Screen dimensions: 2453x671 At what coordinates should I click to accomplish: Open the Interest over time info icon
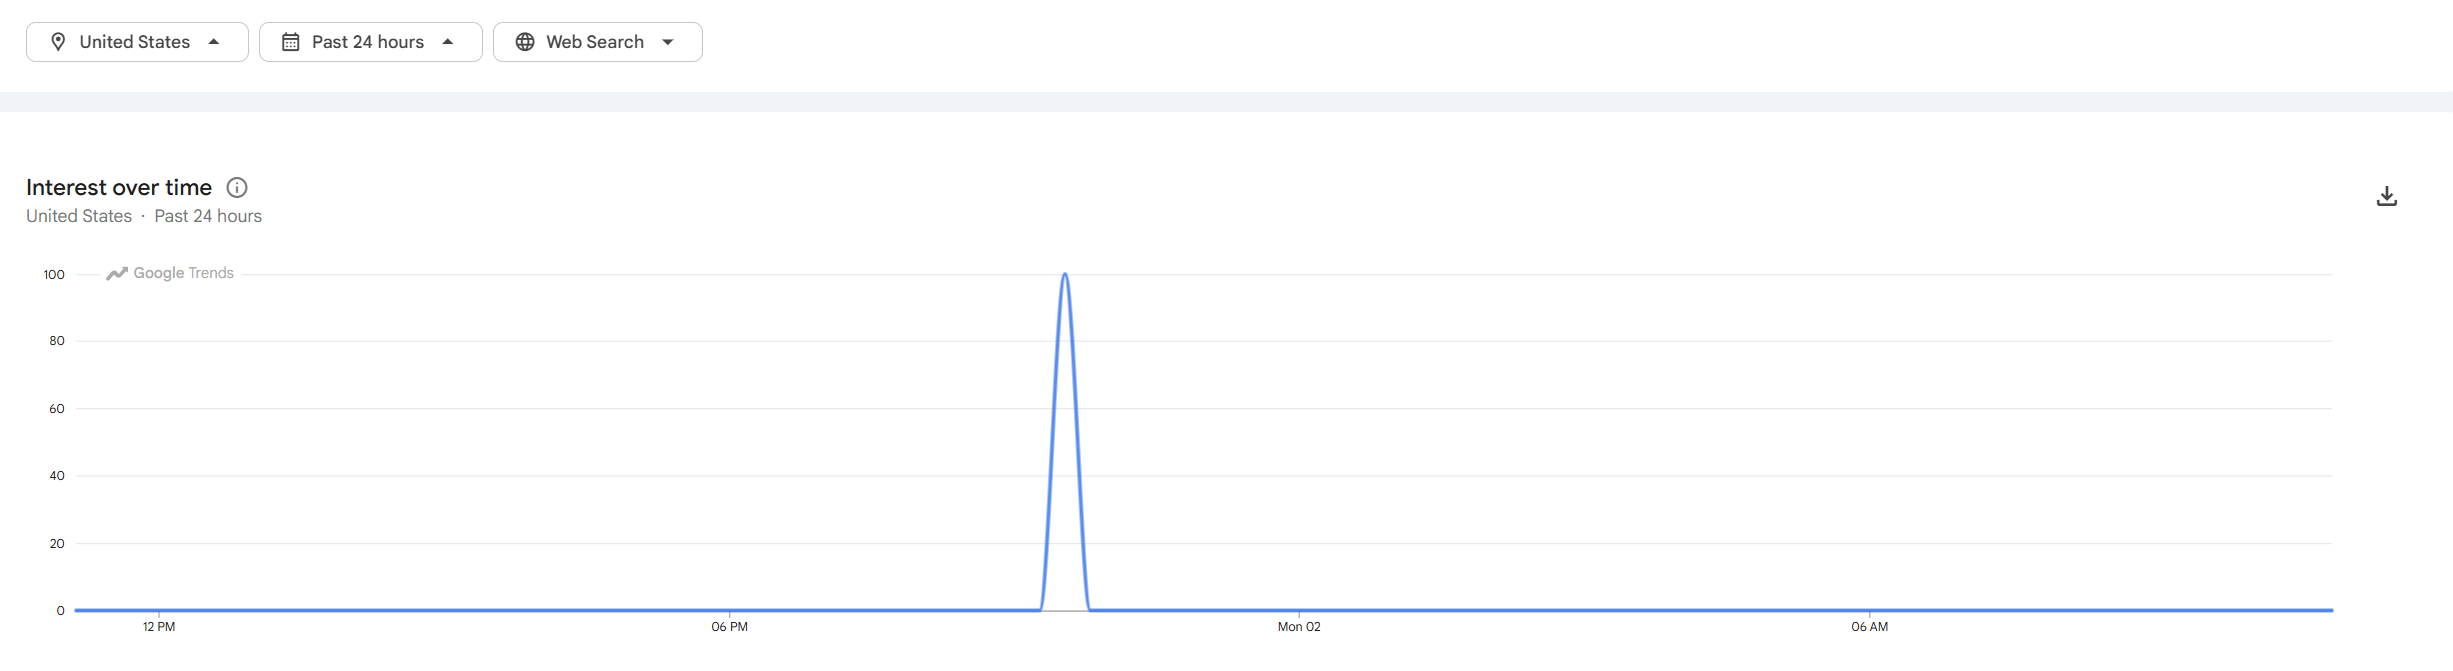237,188
